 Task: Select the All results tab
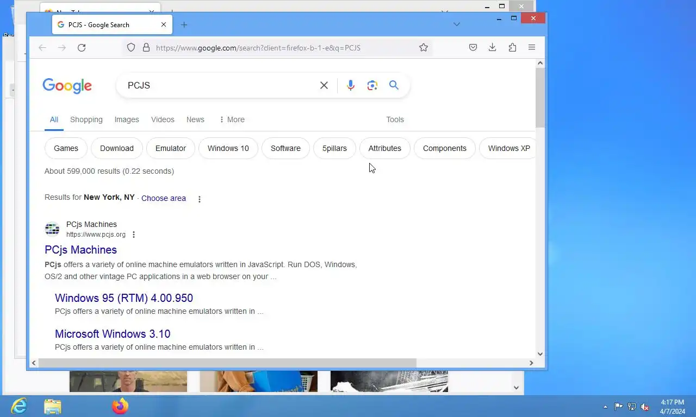(x=54, y=119)
